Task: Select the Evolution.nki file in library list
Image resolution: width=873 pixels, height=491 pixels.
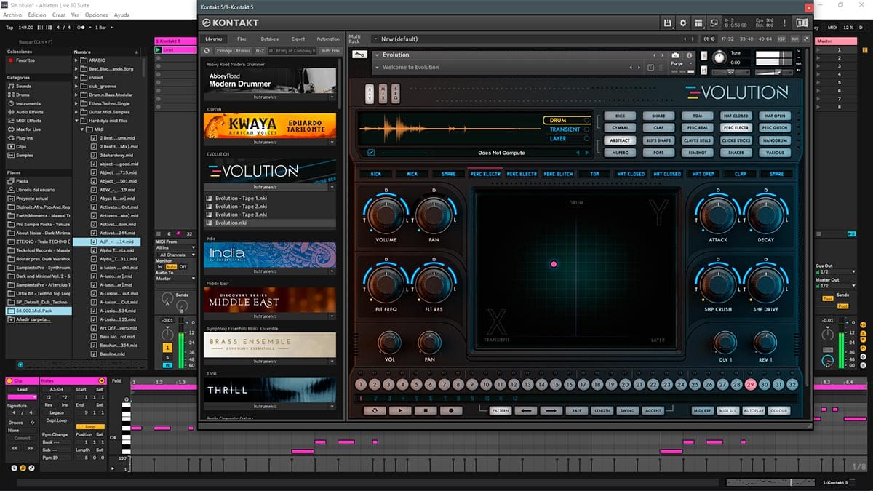Action: point(269,223)
